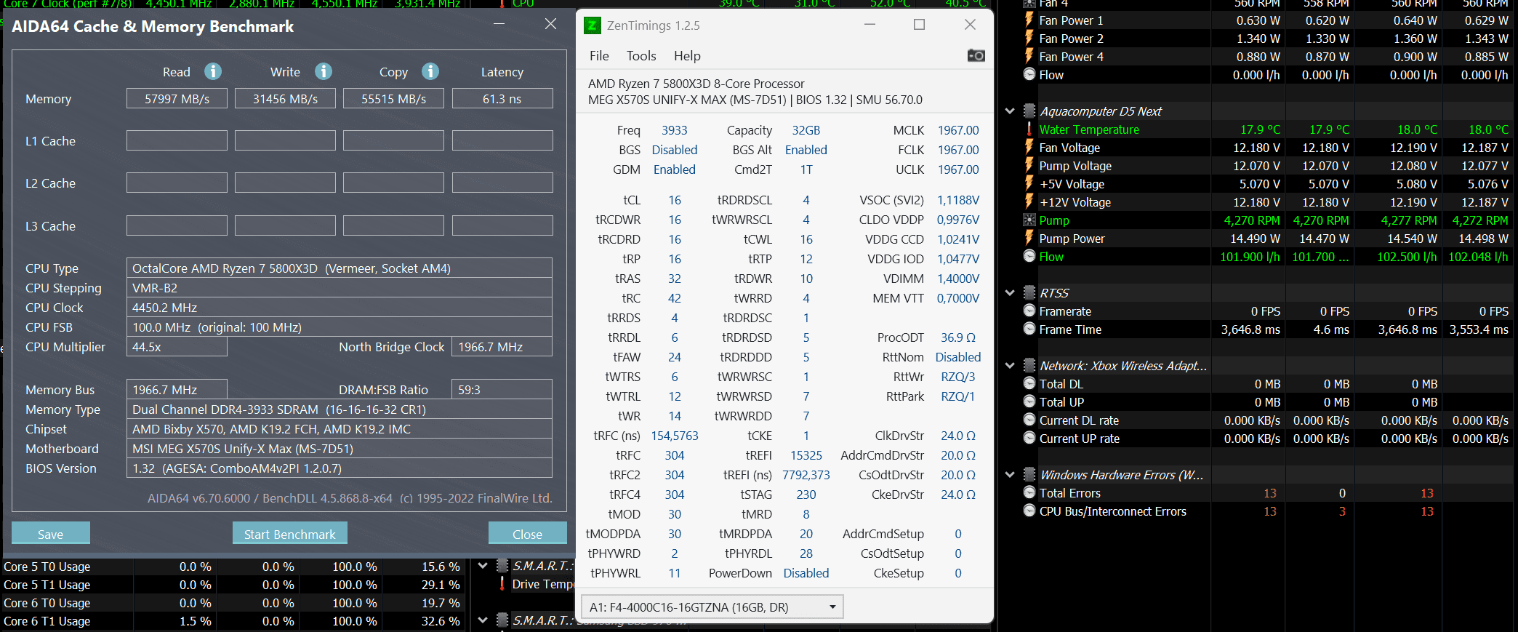Image resolution: width=1518 pixels, height=632 pixels.
Task: Open the File menu in ZenTimings
Action: [x=599, y=56]
